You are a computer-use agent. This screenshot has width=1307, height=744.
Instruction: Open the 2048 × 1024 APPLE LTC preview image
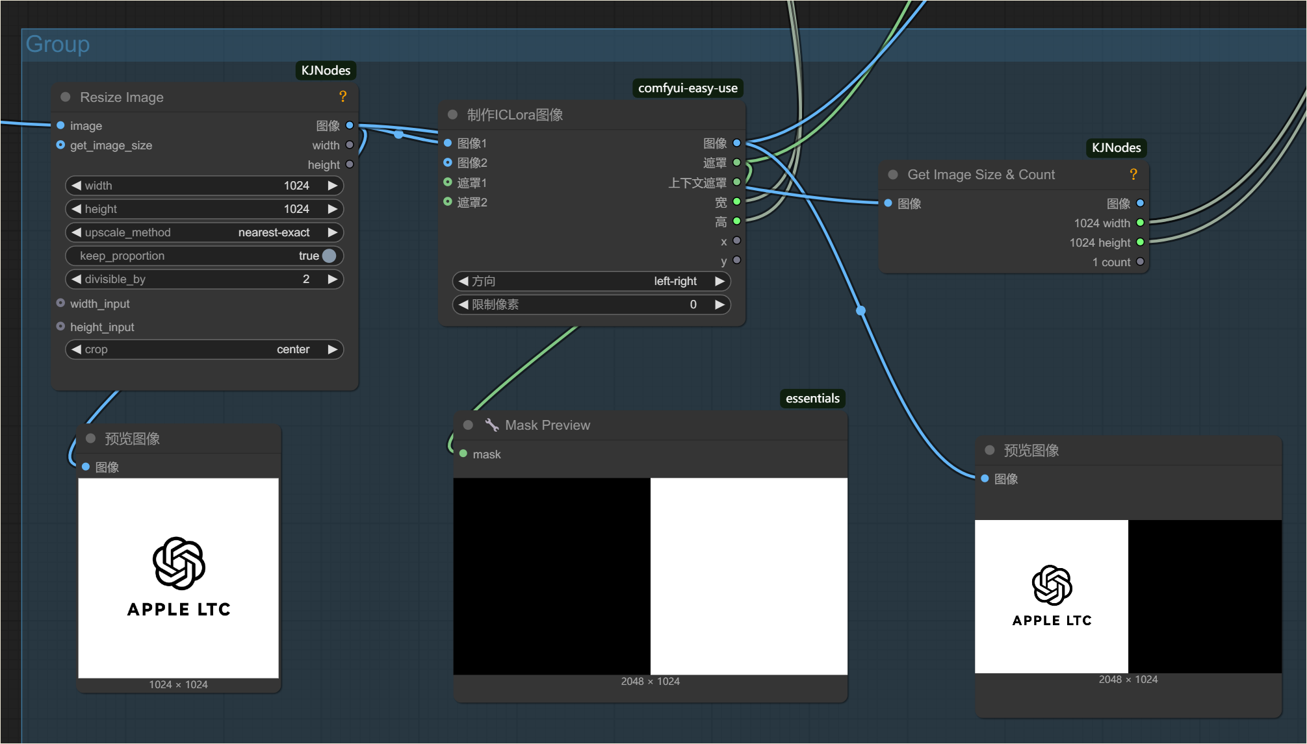click(x=1128, y=596)
